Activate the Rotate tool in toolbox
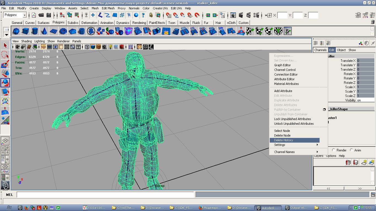The width and height of the screenshot is (376, 211). 5,83
